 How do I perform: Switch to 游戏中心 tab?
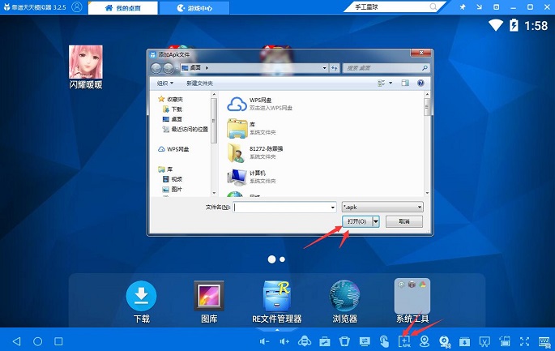click(194, 8)
